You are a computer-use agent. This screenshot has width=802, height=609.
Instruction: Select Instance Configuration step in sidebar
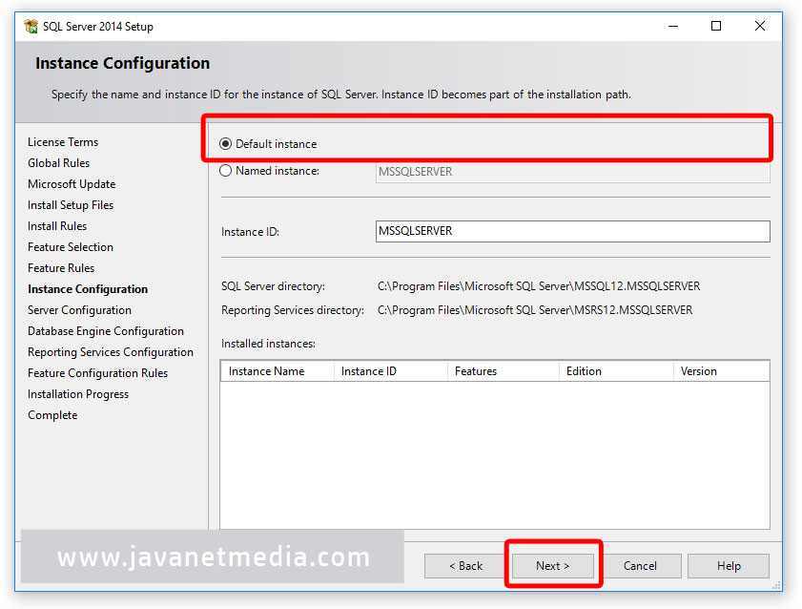(x=88, y=288)
